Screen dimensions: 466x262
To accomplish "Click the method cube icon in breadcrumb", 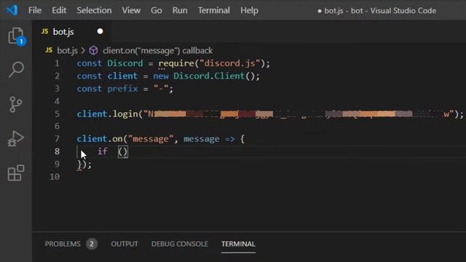I will click(x=94, y=50).
